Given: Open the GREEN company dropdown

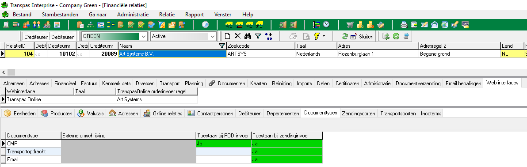Looking at the screenshot, I should (x=144, y=36).
